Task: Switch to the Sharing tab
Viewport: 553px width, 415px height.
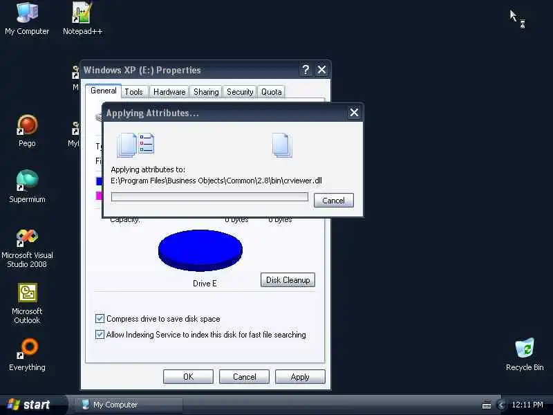Action: 206,92
